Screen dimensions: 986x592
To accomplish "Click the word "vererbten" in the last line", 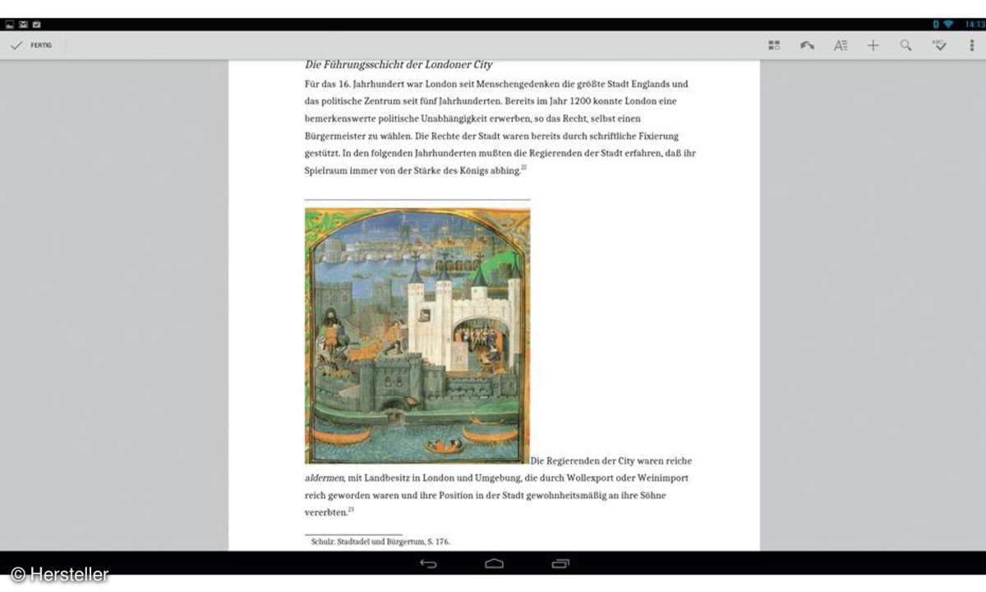I will pyautogui.click(x=325, y=511).
